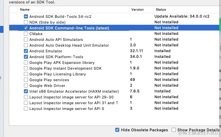Image resolution: width=221 pixels, height=137 pixels.
Task: Tick the Google Play services checkbox
Action: 26,80
